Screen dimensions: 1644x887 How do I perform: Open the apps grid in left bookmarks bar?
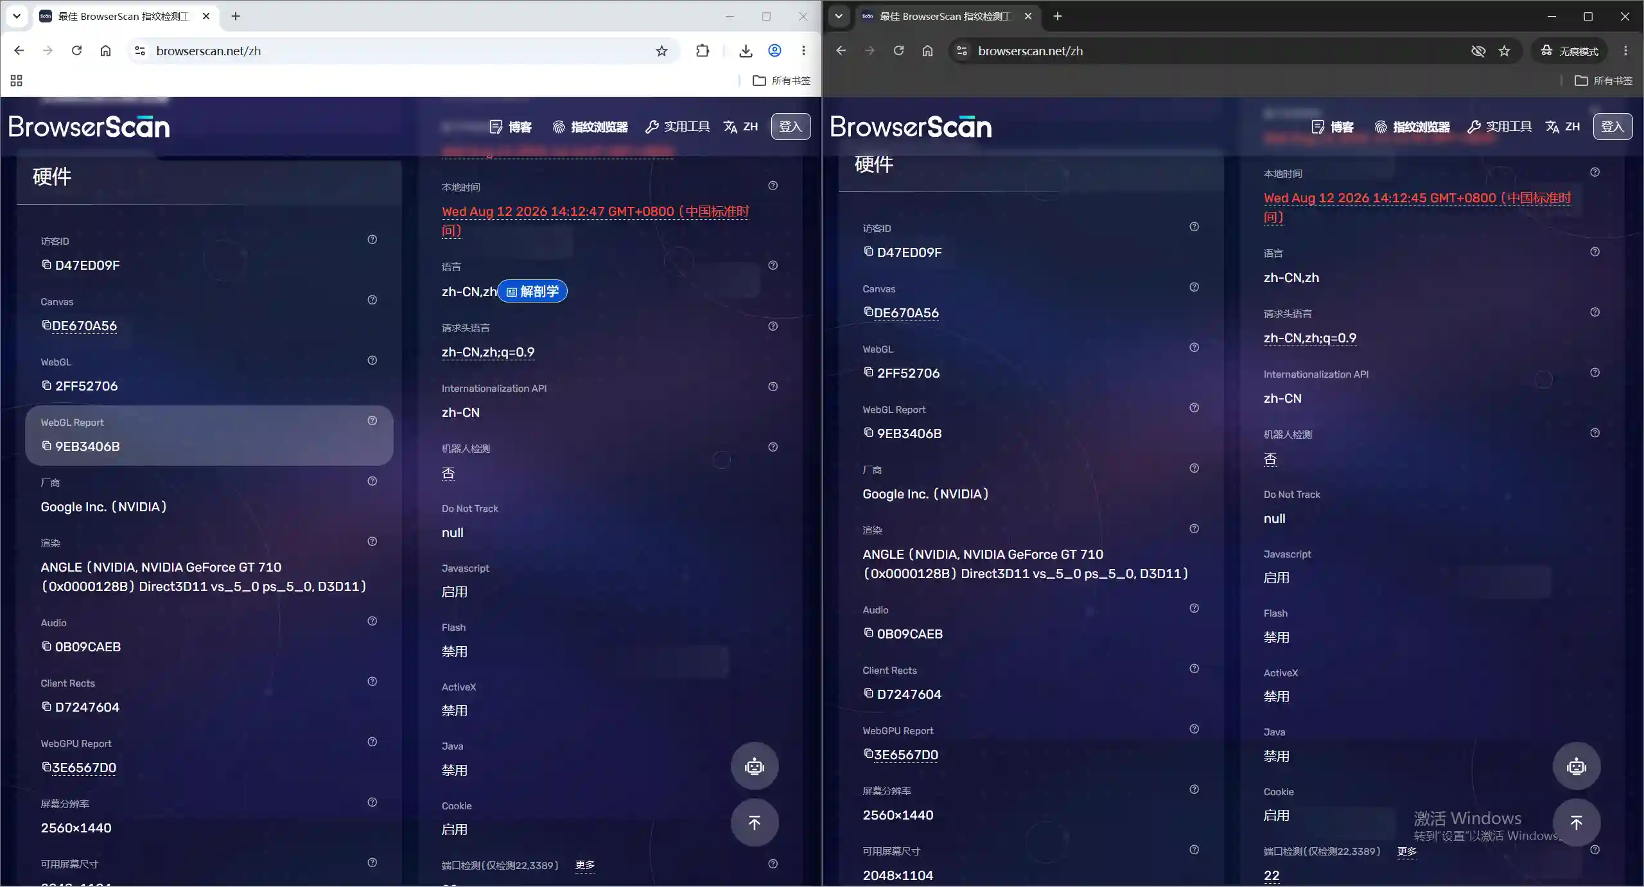(17, 80)
